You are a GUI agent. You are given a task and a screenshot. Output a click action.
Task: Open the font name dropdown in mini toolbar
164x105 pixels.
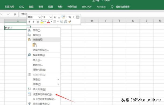click(39, 17)
